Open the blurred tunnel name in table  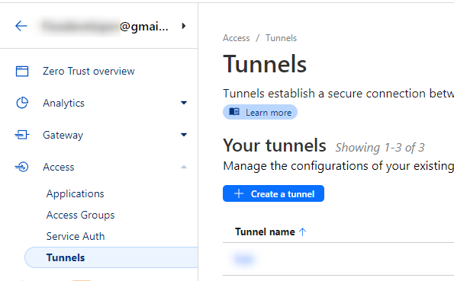244,259
